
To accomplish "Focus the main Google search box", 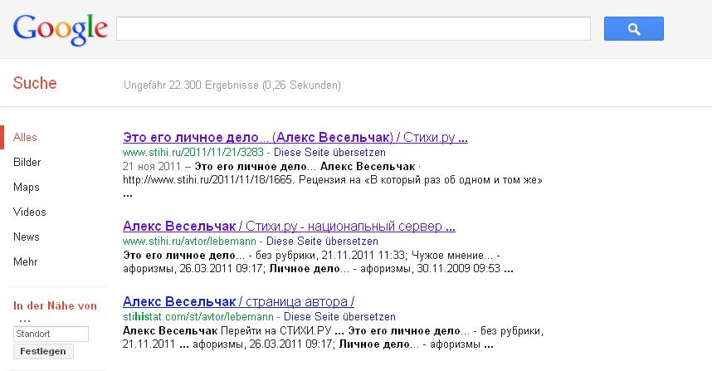I will [x=353, y=29].
